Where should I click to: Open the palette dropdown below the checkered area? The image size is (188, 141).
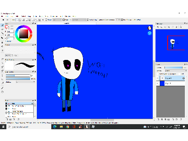pos(8,56)
